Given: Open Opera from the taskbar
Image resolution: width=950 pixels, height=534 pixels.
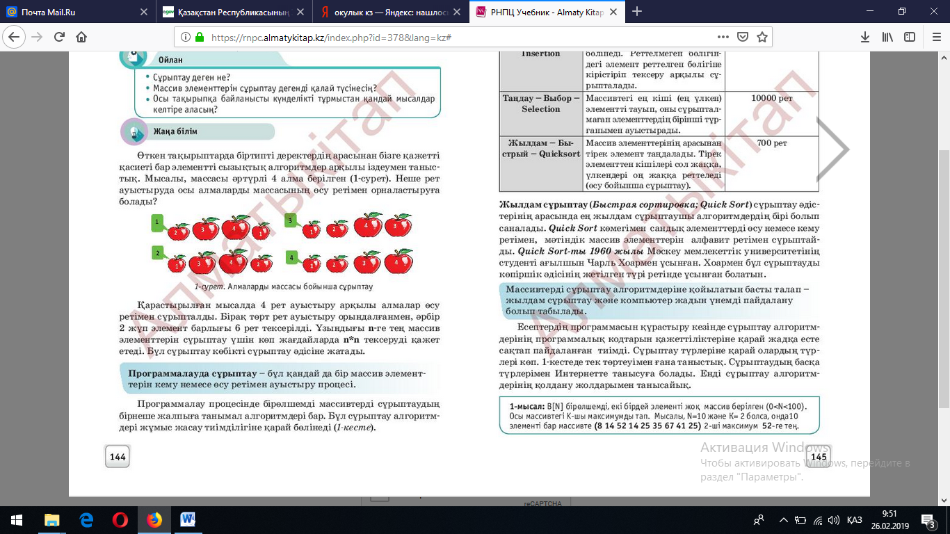Looking at the screenshot, I should 120,519.
